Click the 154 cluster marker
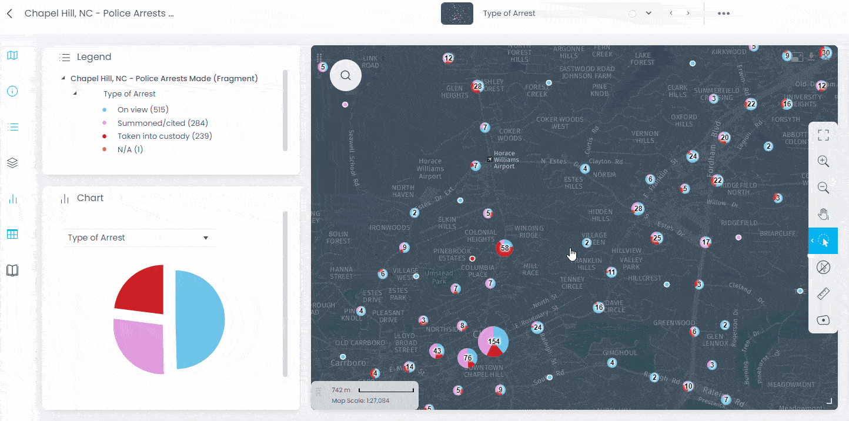 [493, 342]
